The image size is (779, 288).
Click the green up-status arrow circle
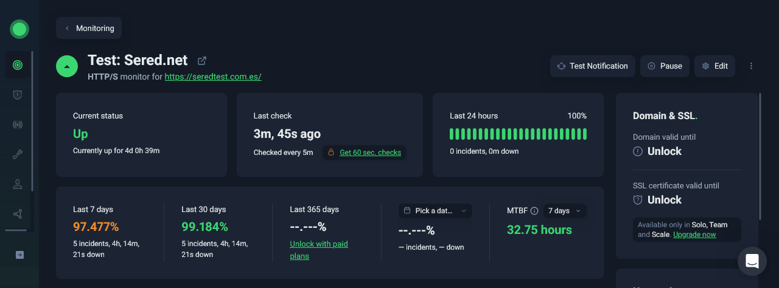[67, 66]
